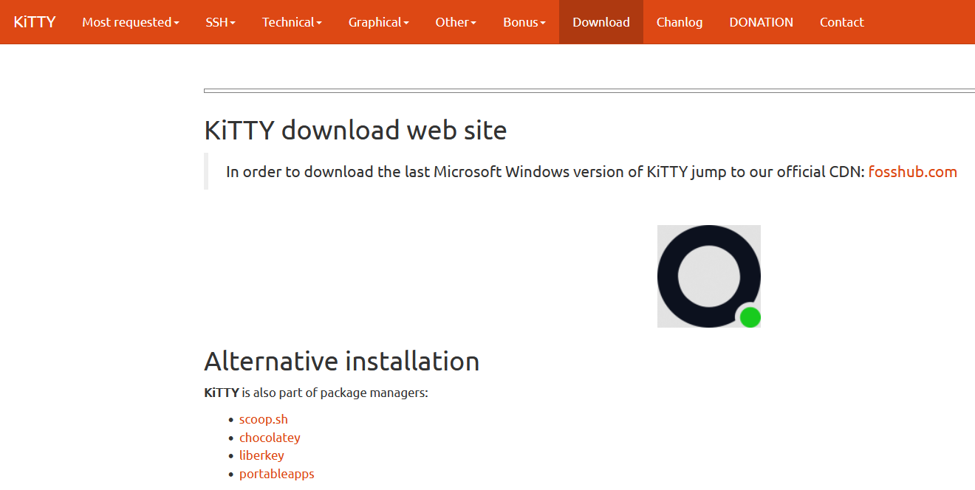Navigate to the Contact page
The image size is (975, 490).
click(841, 22)
